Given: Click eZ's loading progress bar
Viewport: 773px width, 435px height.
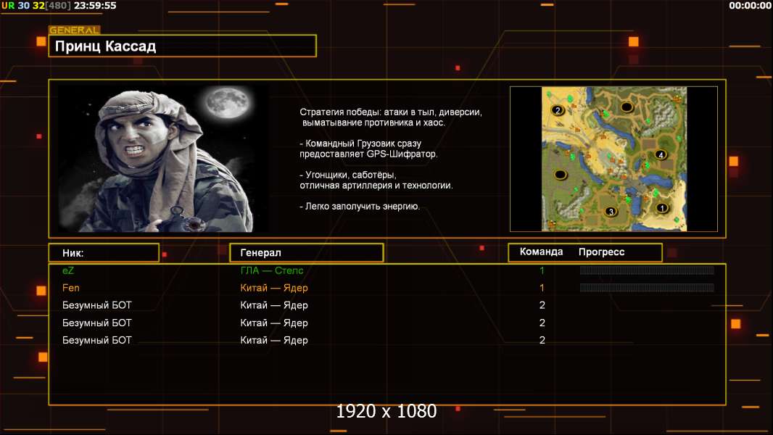Looking at the screenshot, I should click(647, 270).
